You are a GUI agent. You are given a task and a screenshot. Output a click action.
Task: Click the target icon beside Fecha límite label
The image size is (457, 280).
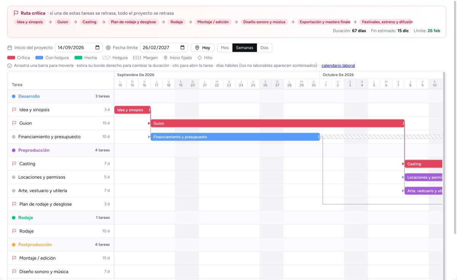click(108, 48)
